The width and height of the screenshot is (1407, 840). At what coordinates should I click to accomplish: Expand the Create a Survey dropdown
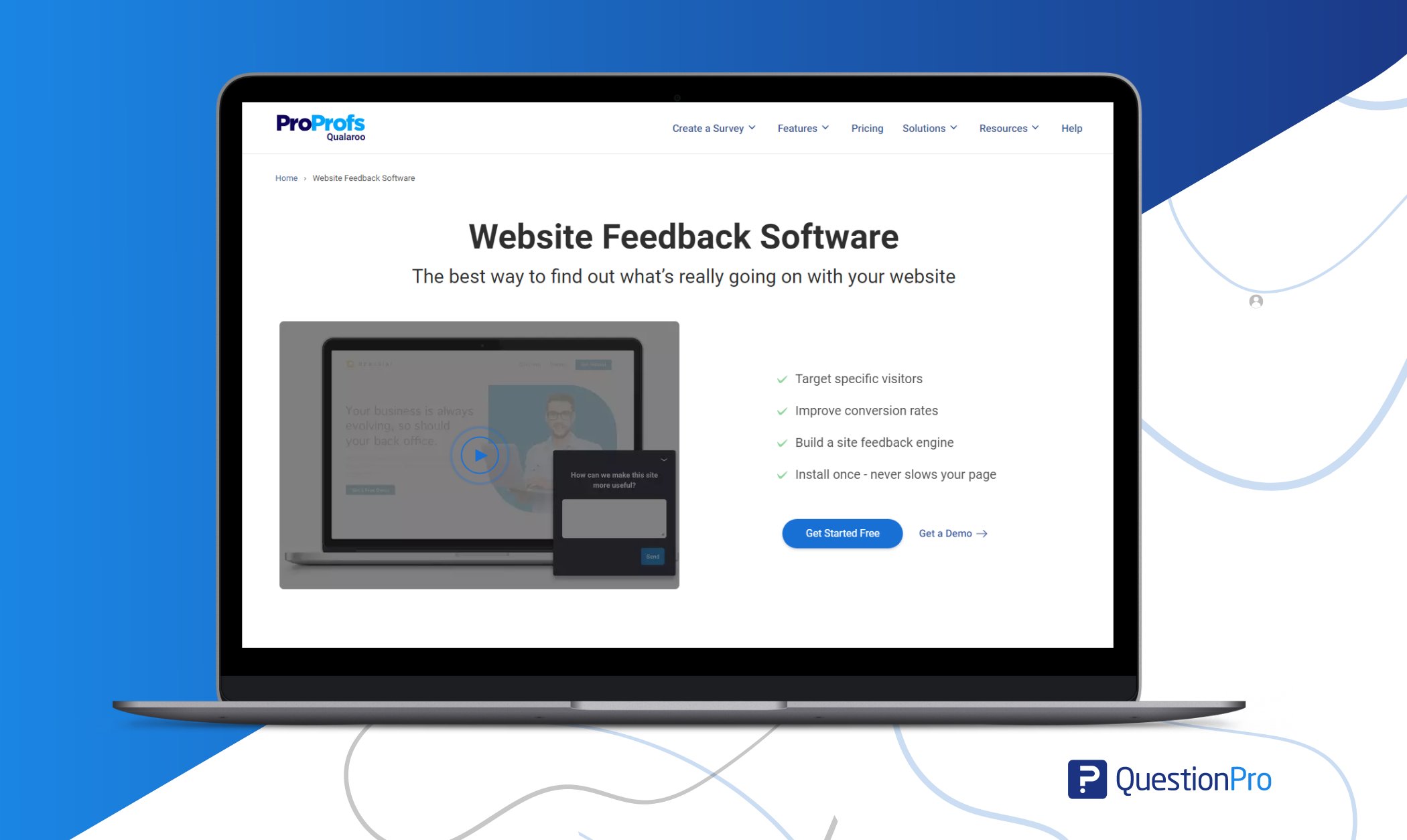pyautogui.click(x=713, y=128)
